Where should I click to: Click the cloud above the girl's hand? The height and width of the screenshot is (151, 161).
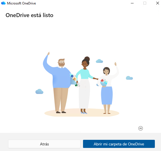click(99, 61)
